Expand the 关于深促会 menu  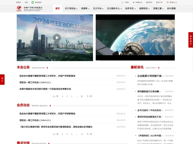[x=71, y=9]
